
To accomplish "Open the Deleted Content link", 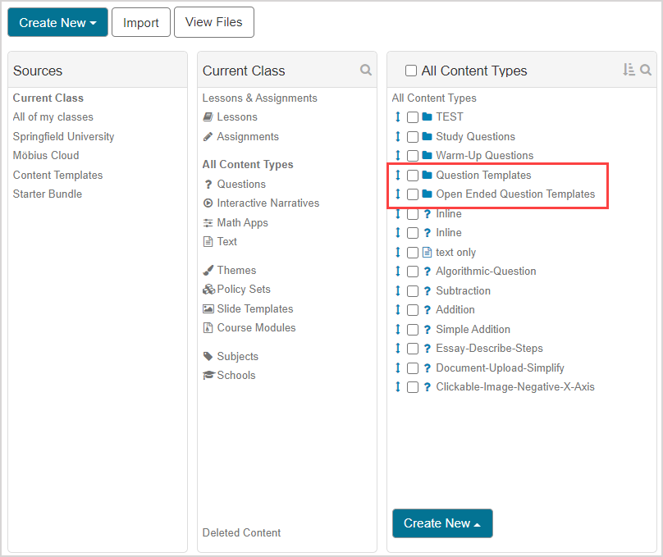I will point(241,532).
